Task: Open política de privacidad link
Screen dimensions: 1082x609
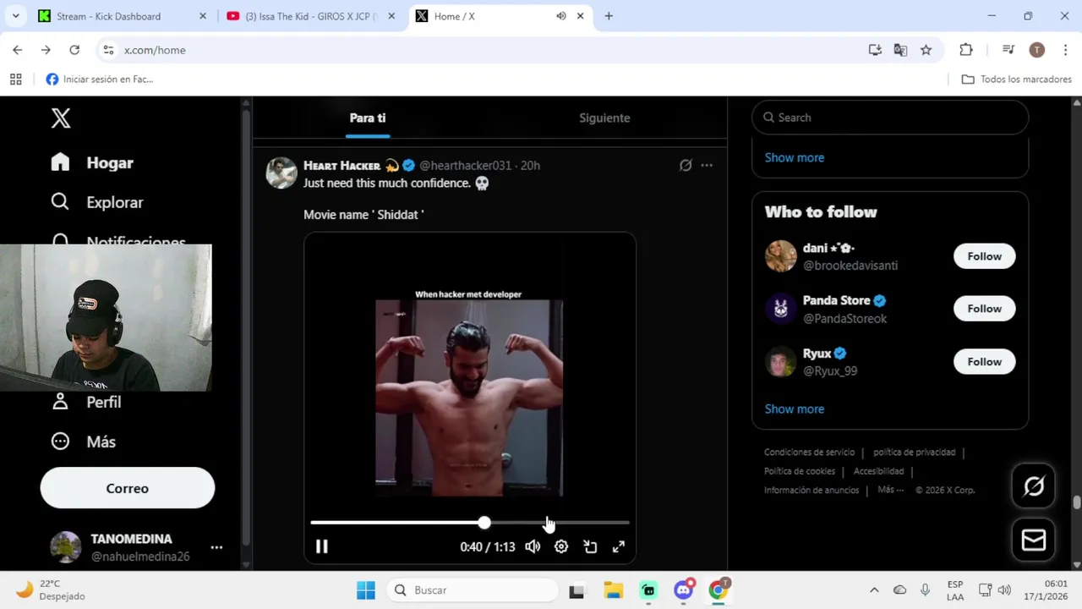Action: pyautogui.click(x=915, y=453)
